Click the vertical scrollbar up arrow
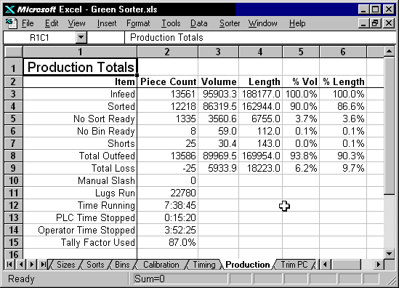 [389, 52]
